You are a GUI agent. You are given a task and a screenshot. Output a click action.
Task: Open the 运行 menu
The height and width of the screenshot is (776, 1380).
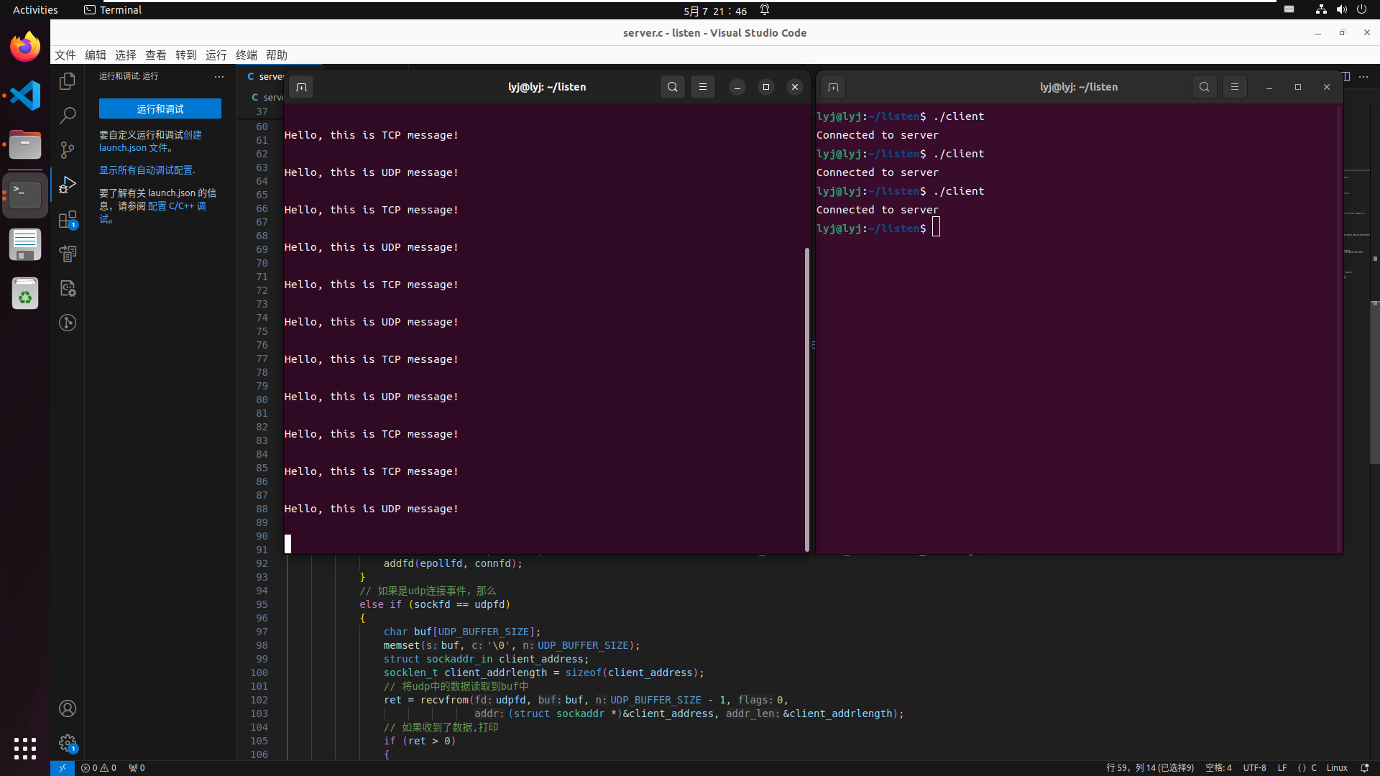point(216,55)
